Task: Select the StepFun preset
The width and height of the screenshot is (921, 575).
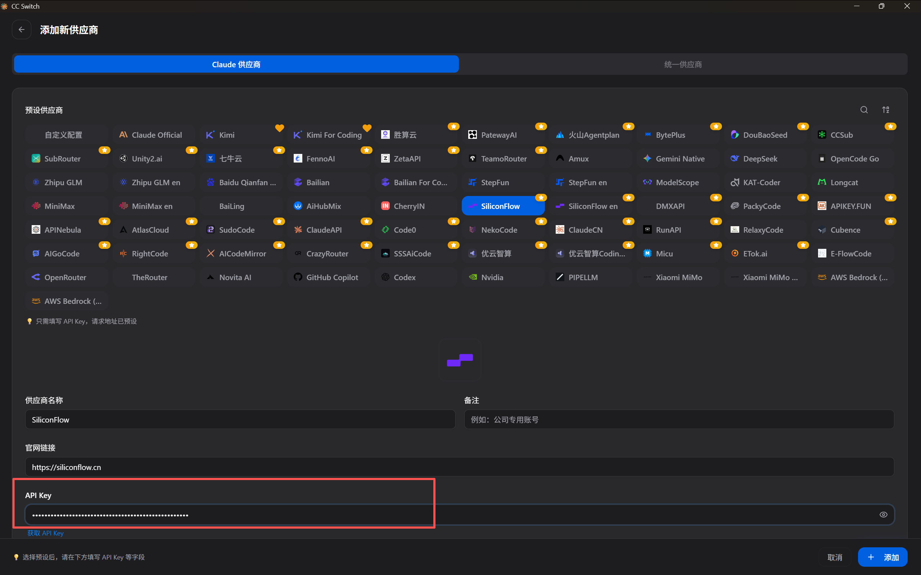Action: [504, 182]
